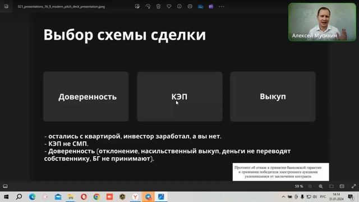Open Telegram from the taskbar
This screenshot has height=202, width=359.
point(148,197)
